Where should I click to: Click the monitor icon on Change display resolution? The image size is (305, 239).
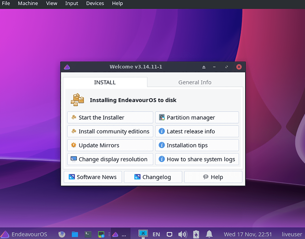73,159
